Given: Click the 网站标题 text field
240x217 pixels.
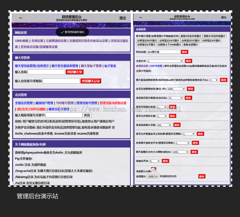Looking at the screenshot, I should pos(163,52).
